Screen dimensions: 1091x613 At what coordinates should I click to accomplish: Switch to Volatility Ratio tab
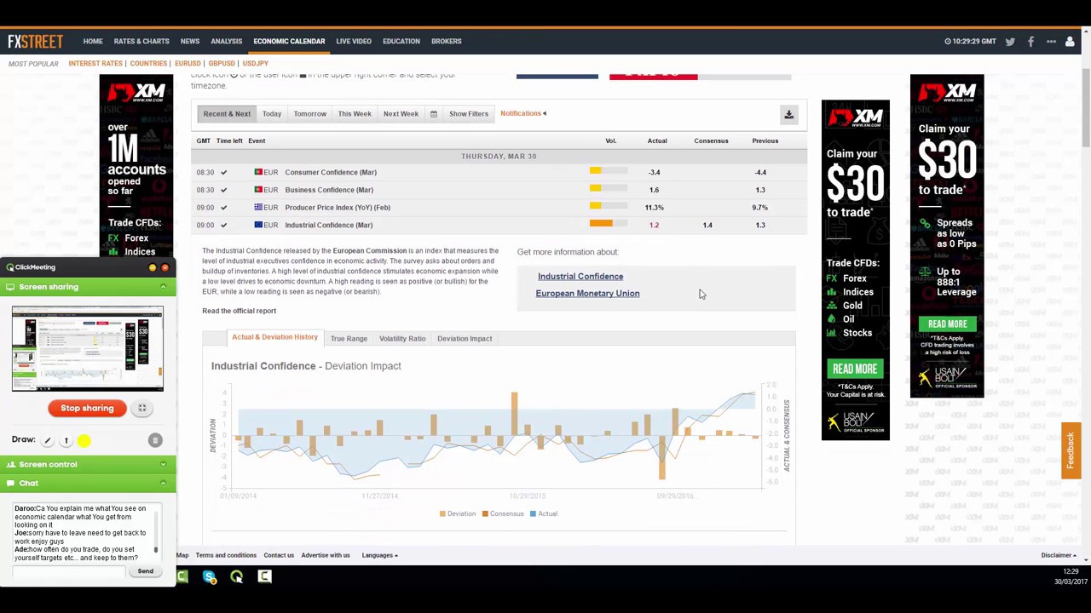click(402, 338)
